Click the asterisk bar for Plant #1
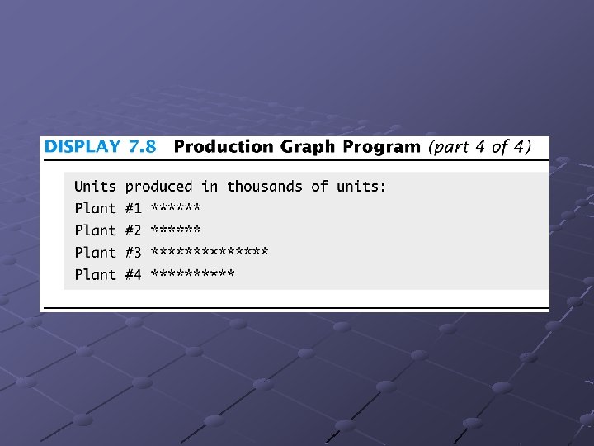Screen dimensions: 594x446 click(176, 207)
